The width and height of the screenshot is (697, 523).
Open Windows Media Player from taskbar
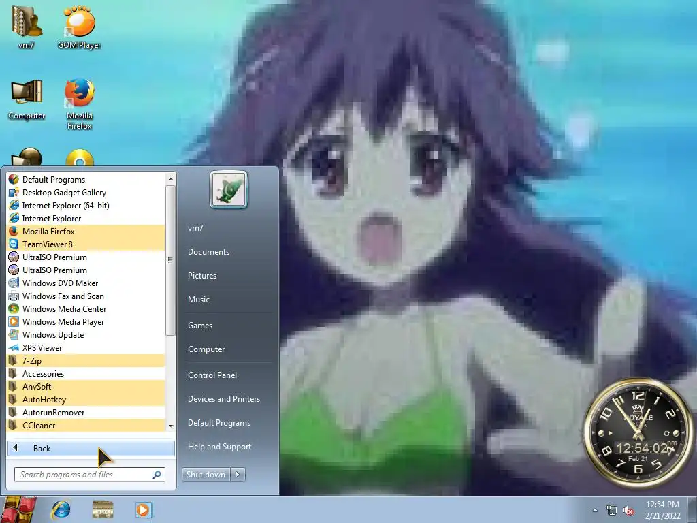tap(143, 509)
